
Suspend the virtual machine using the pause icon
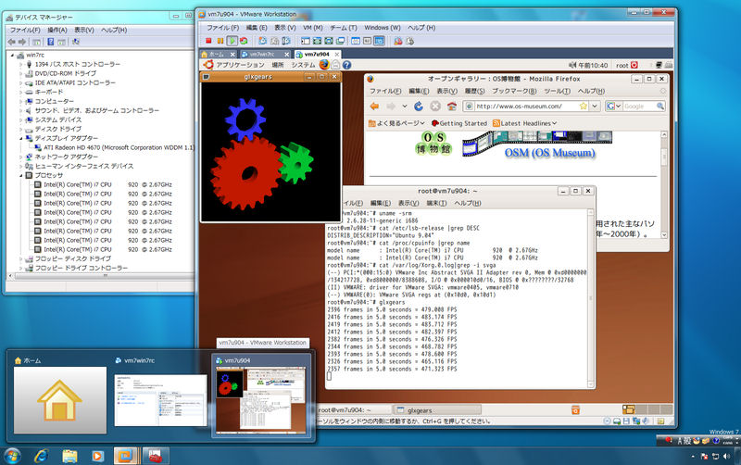pos(220,41)
